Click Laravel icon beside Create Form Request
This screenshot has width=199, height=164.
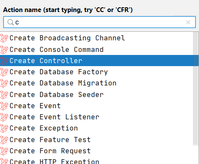click(x=4, y=151)
